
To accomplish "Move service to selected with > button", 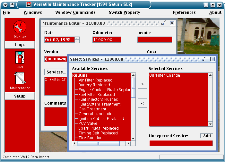I will click(142, 84).
